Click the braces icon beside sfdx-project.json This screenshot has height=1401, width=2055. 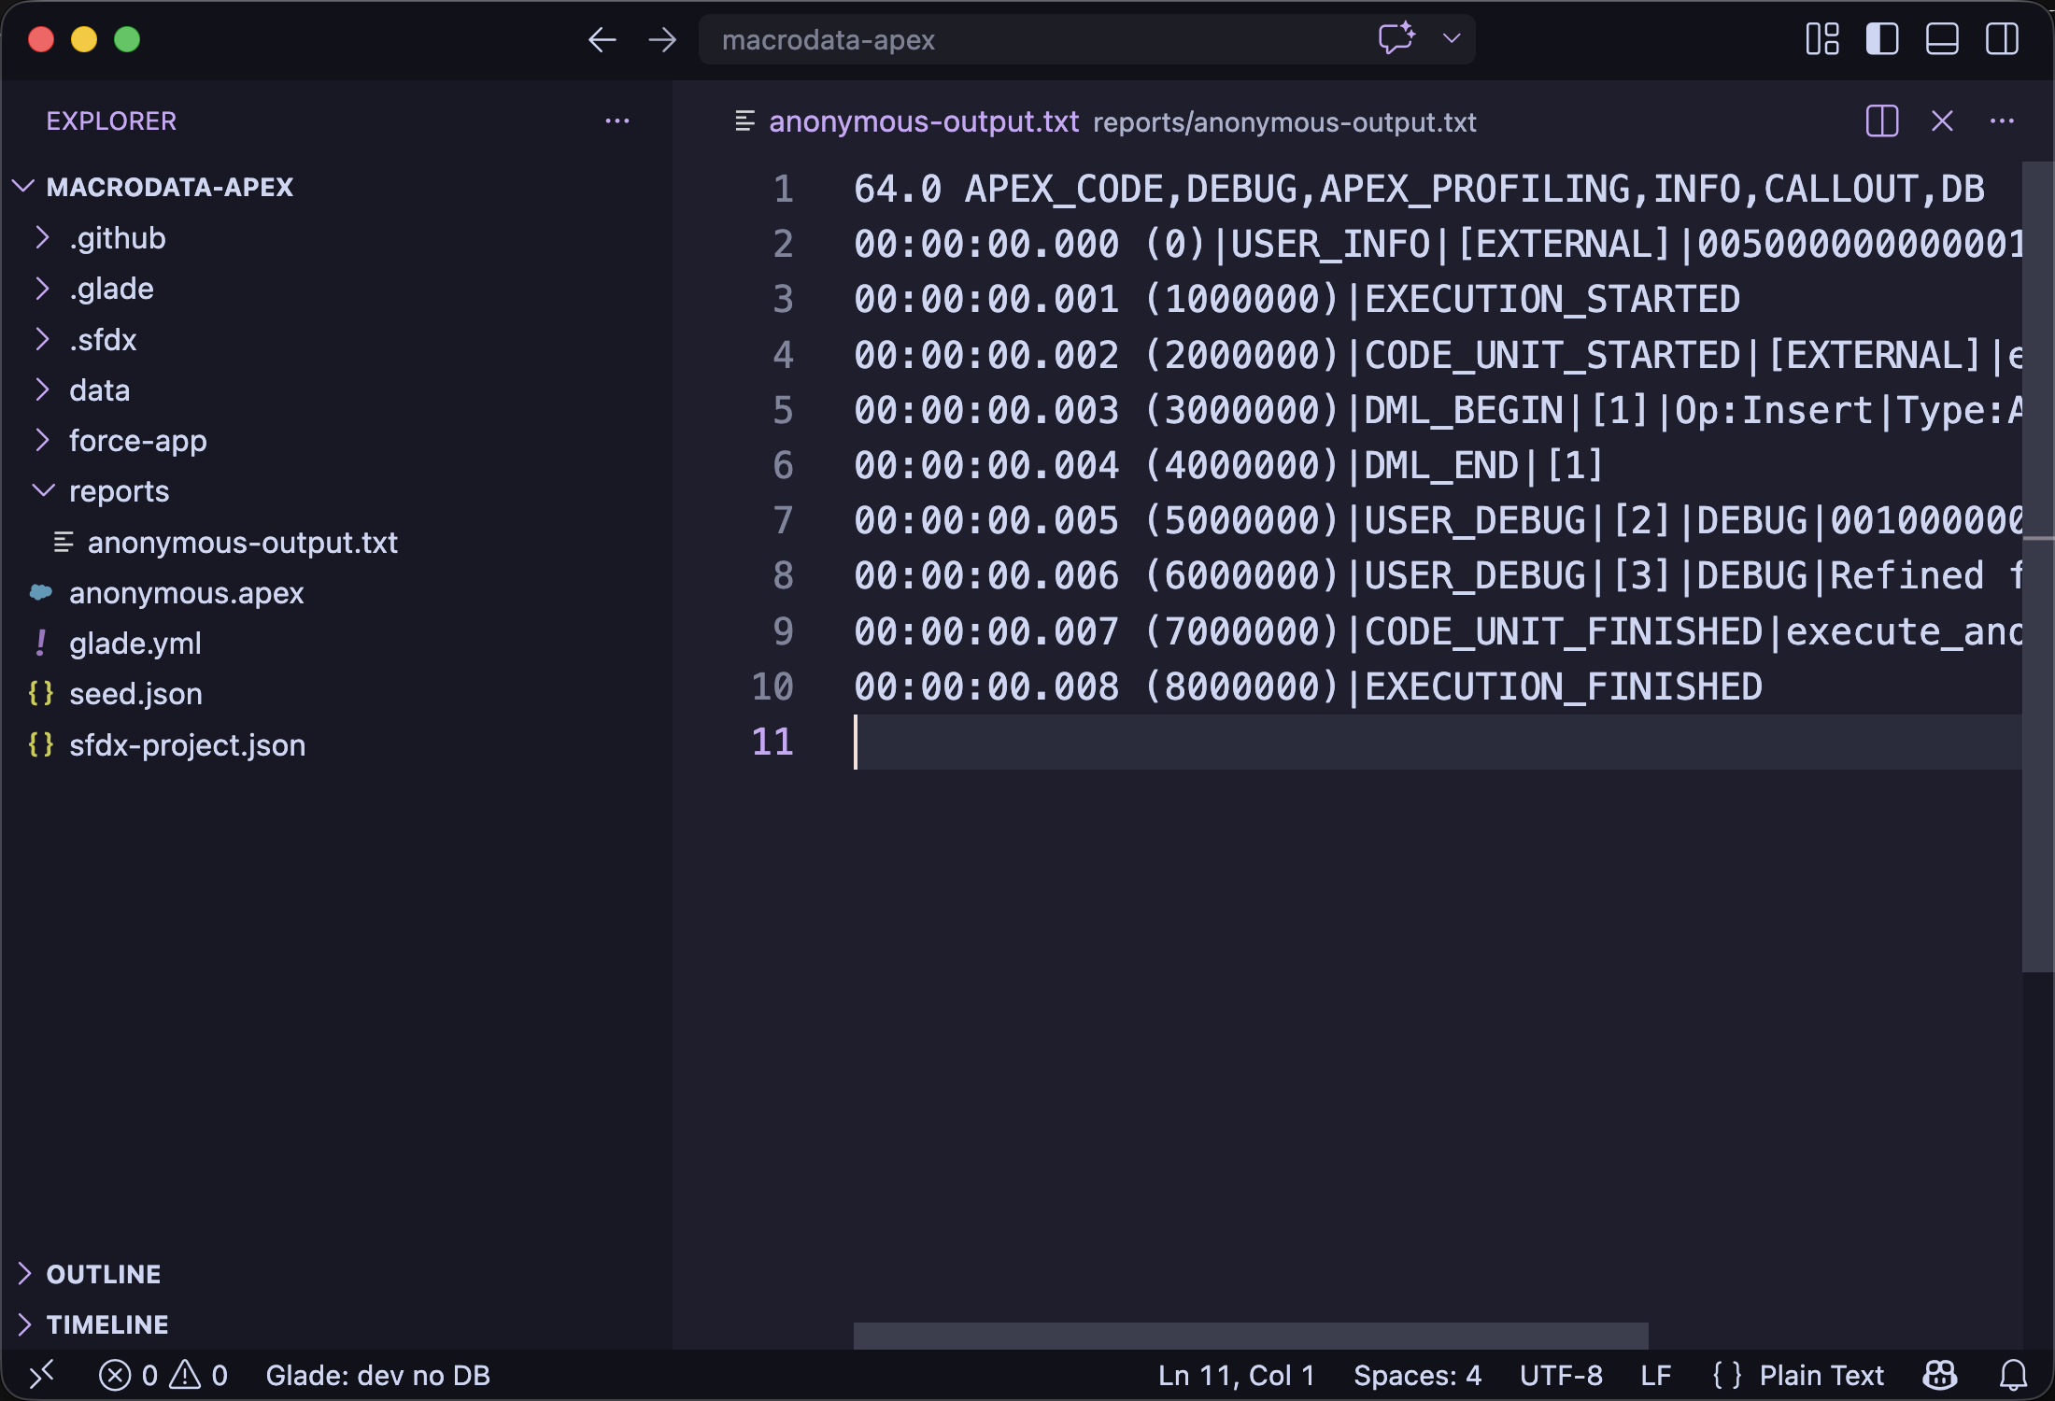pos(41,744)
